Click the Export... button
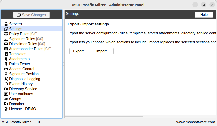This screenshot has width=217, height=126. click(80, 51)
